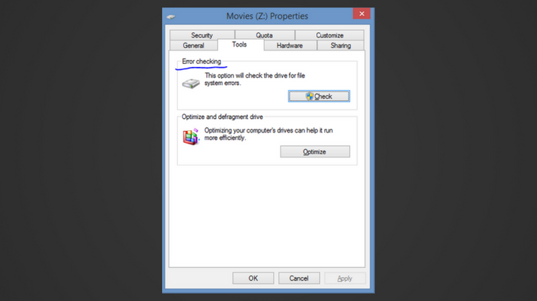Image resolution: width=537 pixels, height=301 pixels.
Task: Close the Movies (Z:) Properties window
Action: click(x=362, y=14)
